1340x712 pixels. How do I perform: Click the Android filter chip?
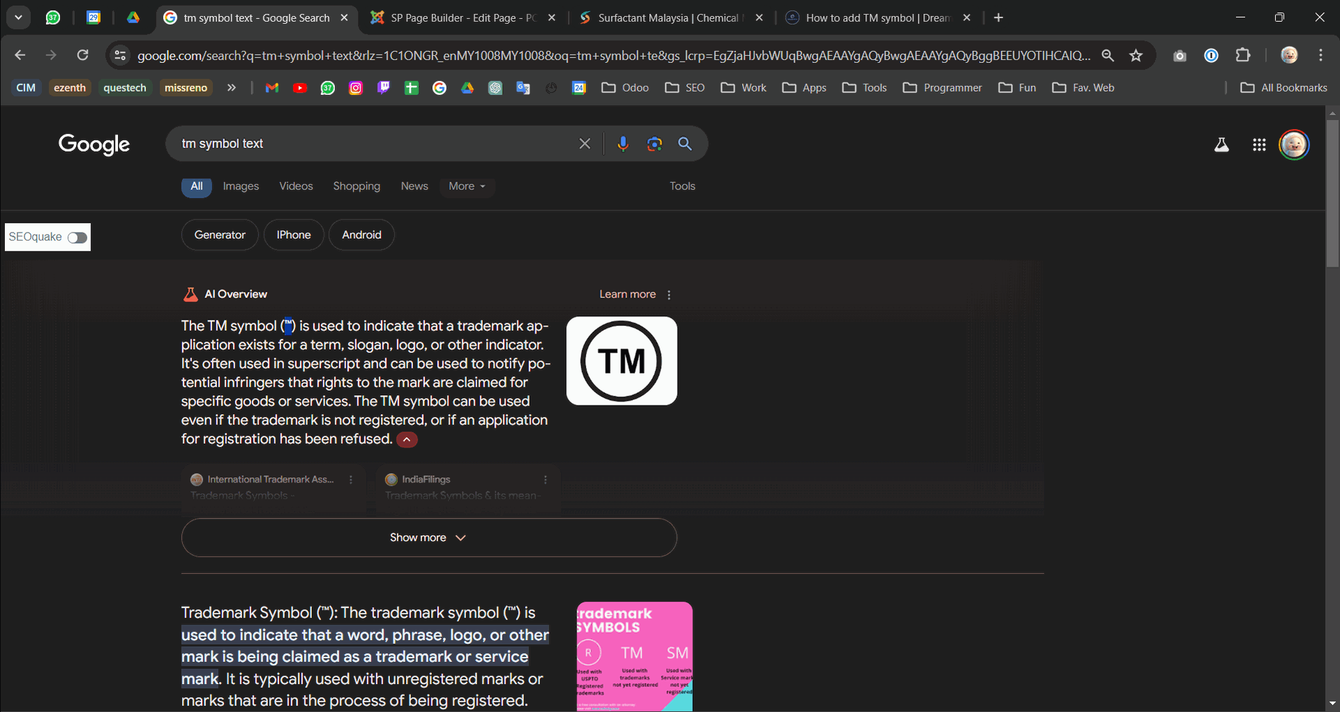coord(362,235)
